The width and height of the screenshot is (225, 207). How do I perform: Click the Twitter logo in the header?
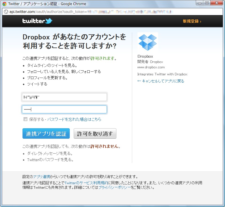coord(37,21)
